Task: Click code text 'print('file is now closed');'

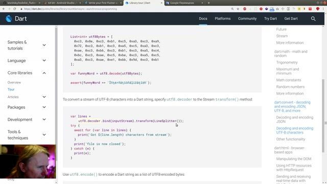Action: (100, 144)
